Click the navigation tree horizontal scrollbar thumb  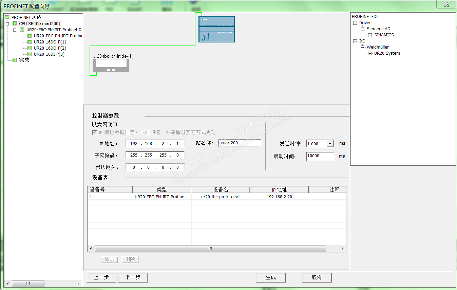(28, 284)
